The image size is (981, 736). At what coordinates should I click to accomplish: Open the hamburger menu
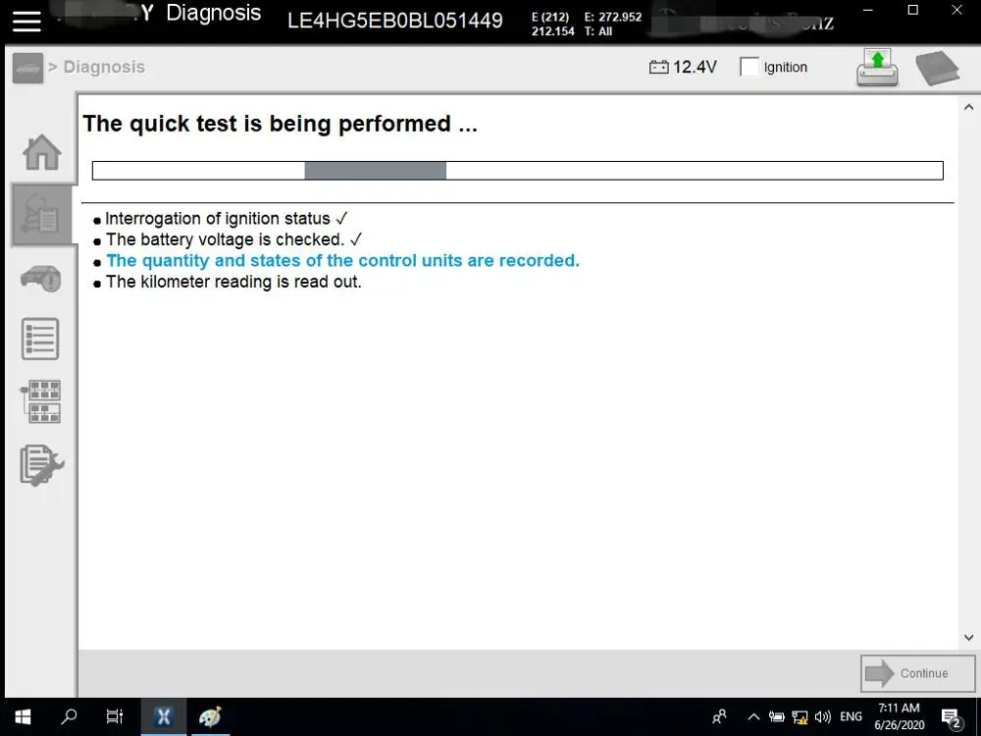(x=26, y=21)
